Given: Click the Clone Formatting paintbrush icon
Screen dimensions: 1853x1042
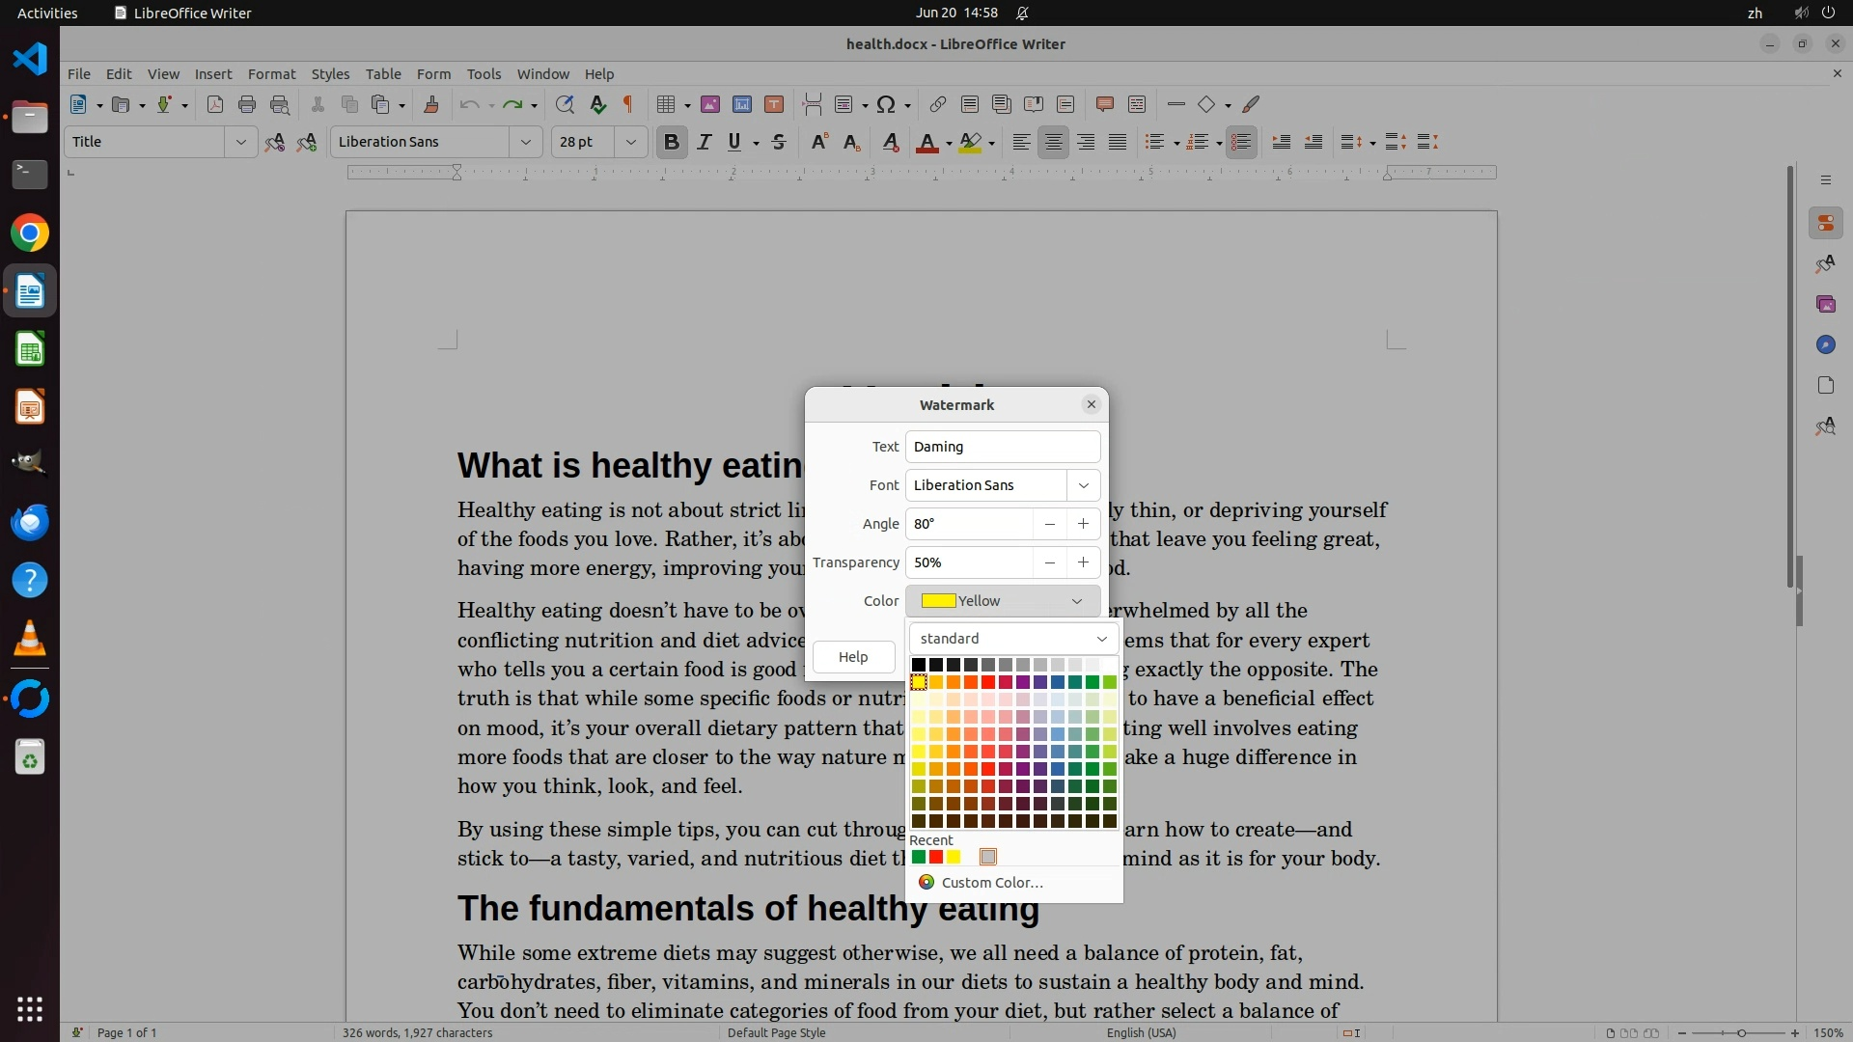Looking at the screenshot, I should click(431, 104).
